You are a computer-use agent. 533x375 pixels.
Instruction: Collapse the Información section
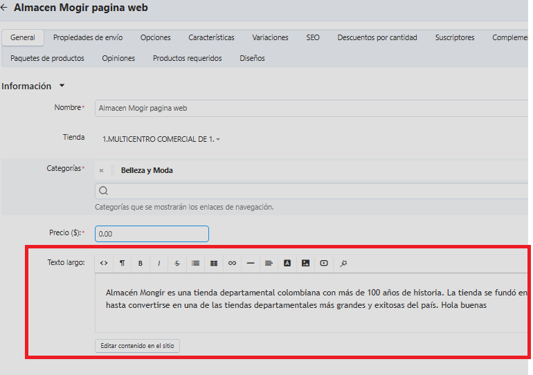click(62, 86)
